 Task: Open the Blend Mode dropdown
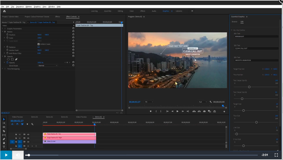[48, 66]
